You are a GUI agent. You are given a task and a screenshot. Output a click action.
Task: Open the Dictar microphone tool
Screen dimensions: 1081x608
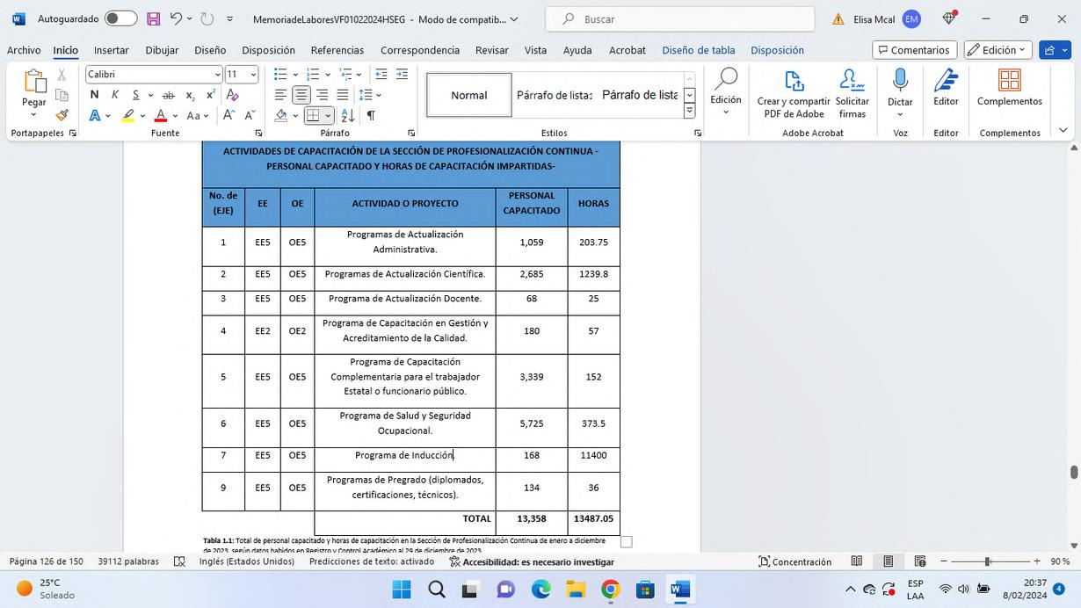point(900,92)
